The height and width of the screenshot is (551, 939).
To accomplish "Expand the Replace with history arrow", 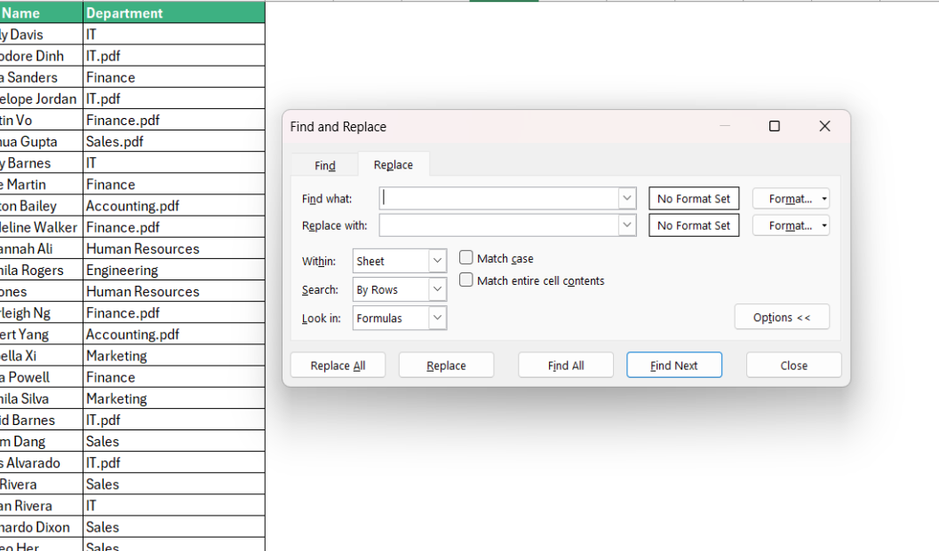I will [x=626, y=224].
